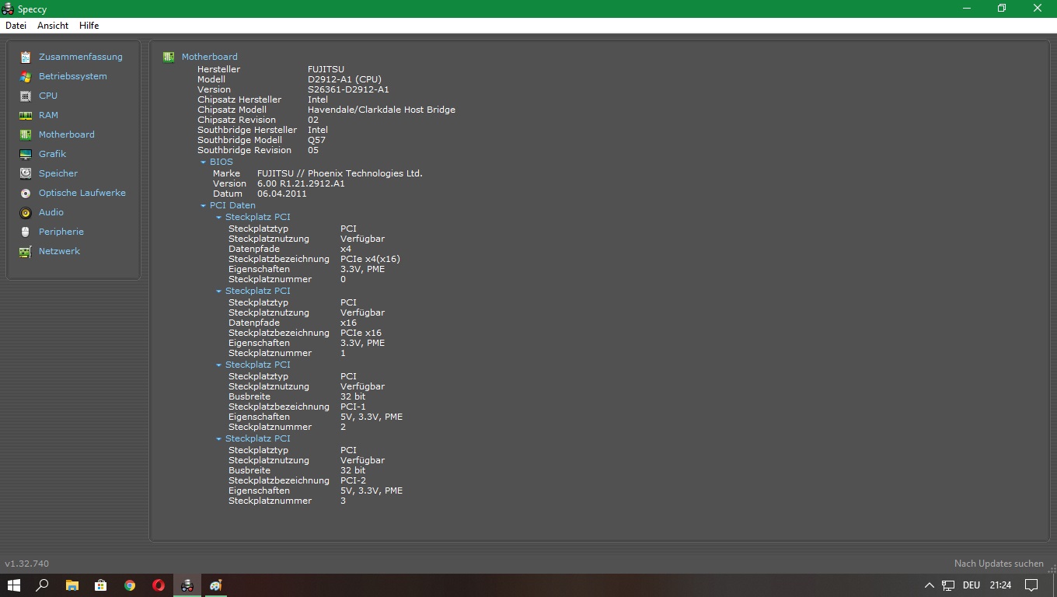Screen dimensions: 1057x597
Task: Click the Peripherie mouse icon
Action: pos(26,232)
